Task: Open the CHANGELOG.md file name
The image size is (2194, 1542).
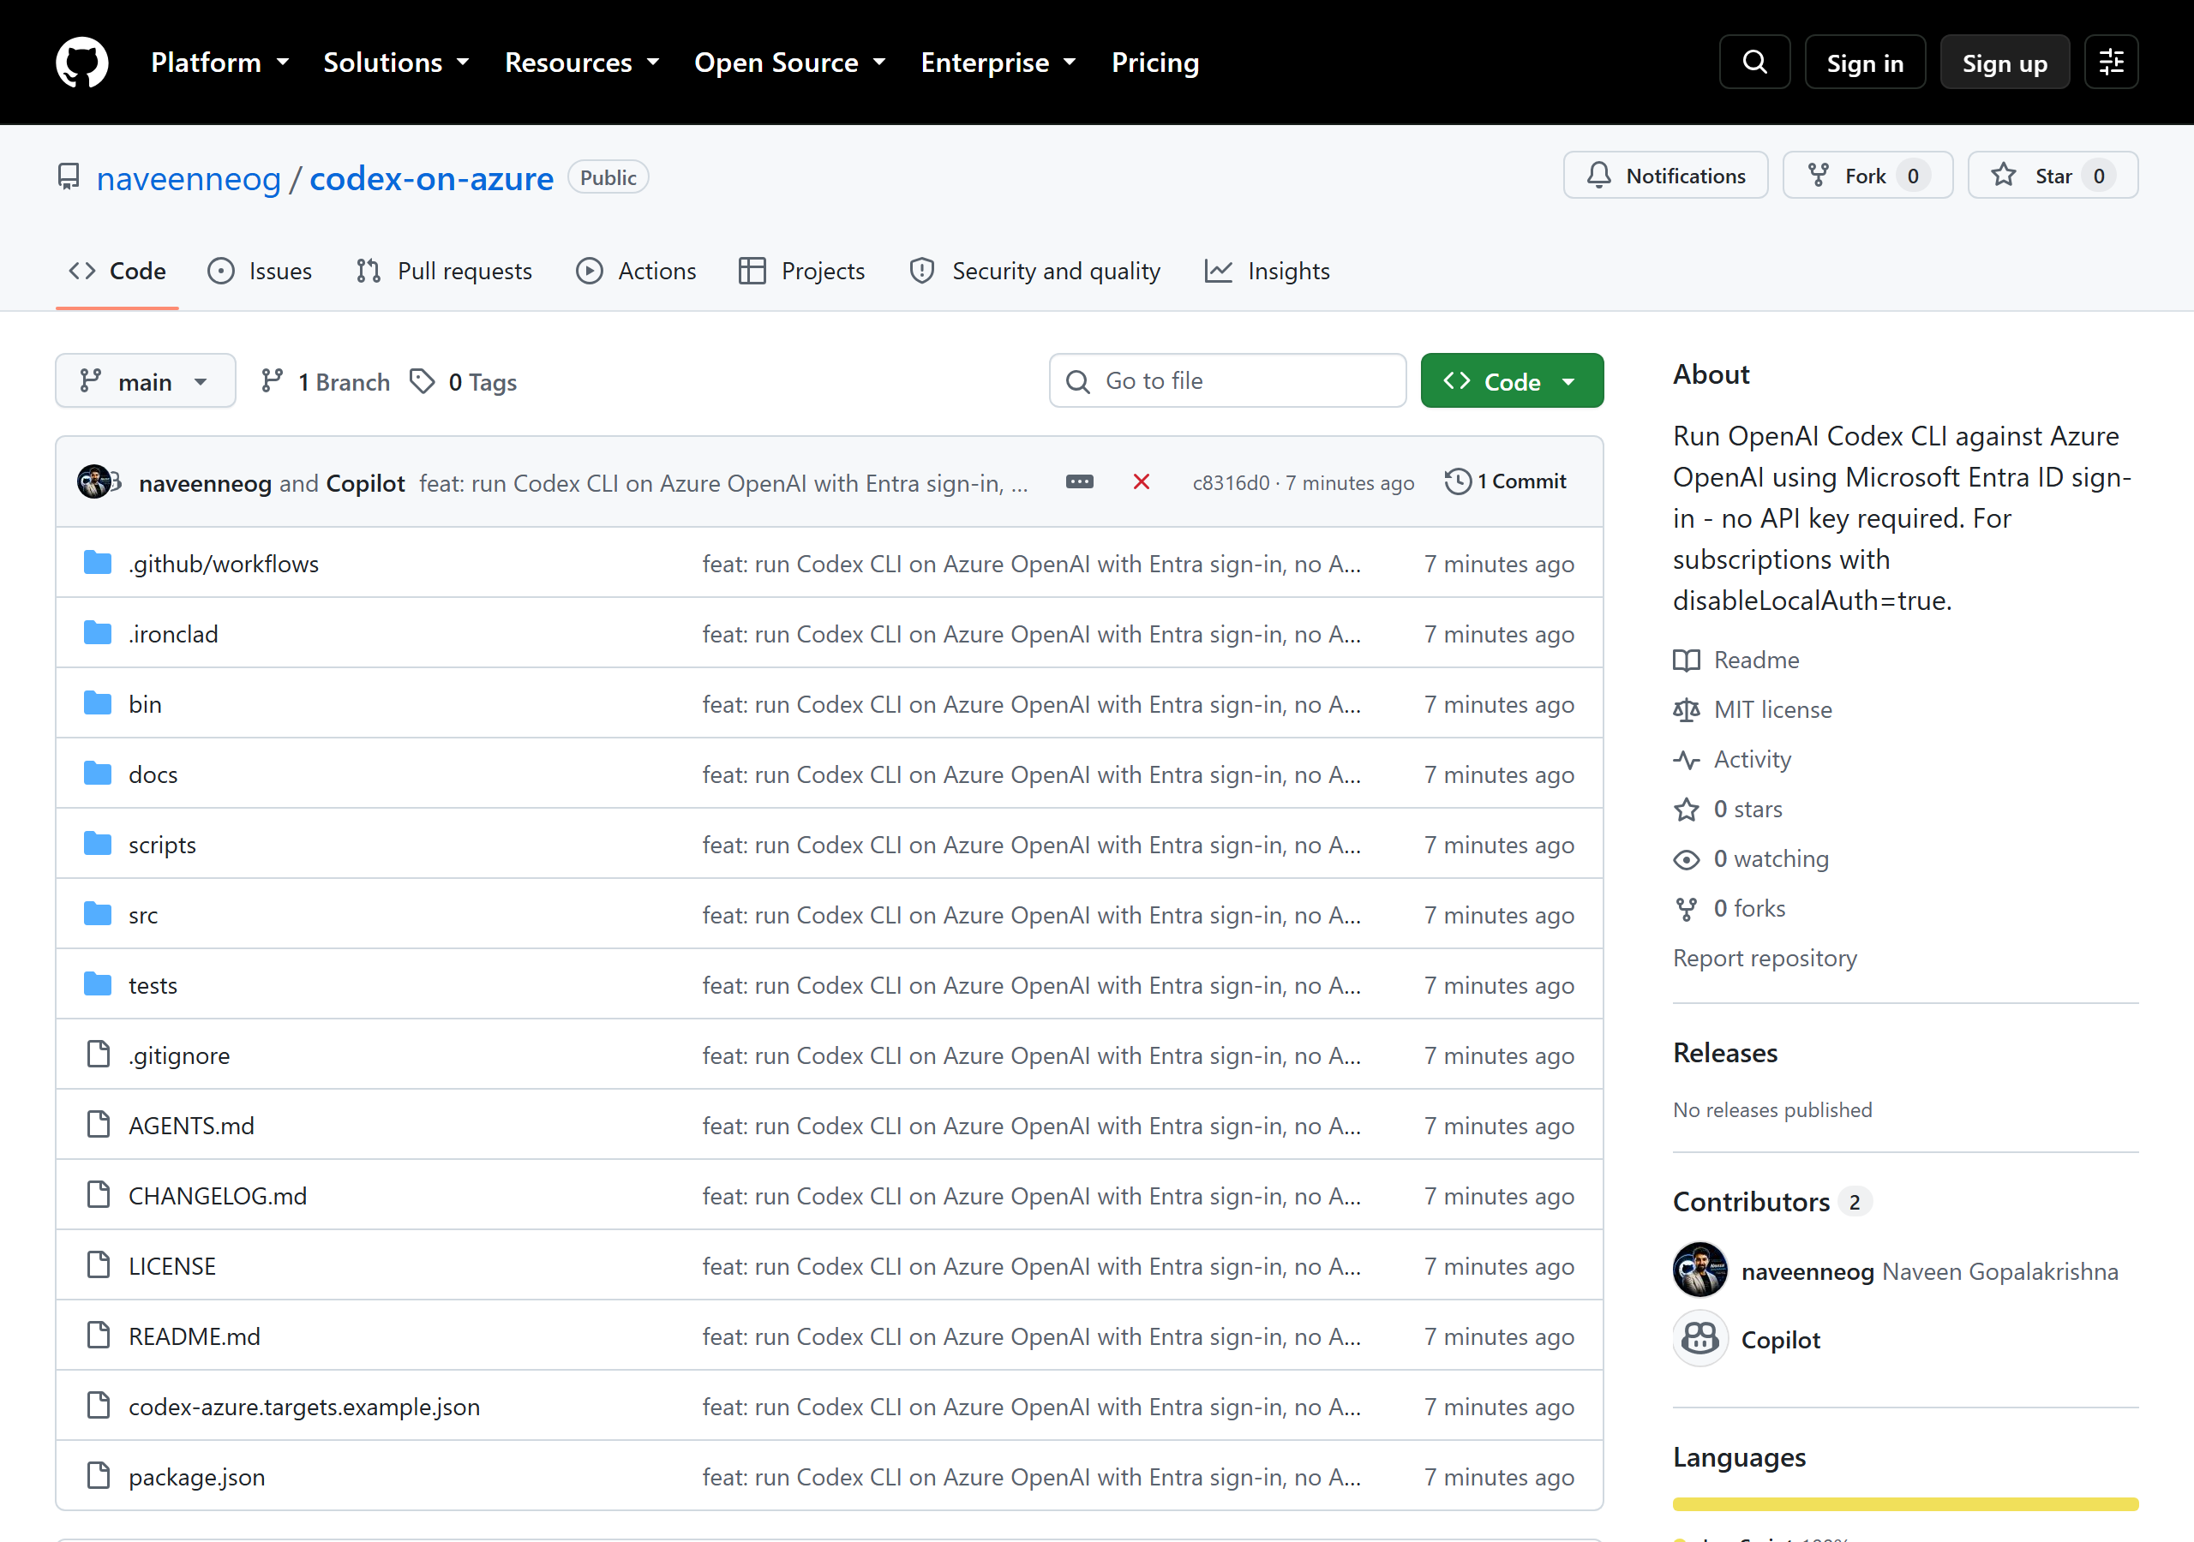Action: [218, 1195]
